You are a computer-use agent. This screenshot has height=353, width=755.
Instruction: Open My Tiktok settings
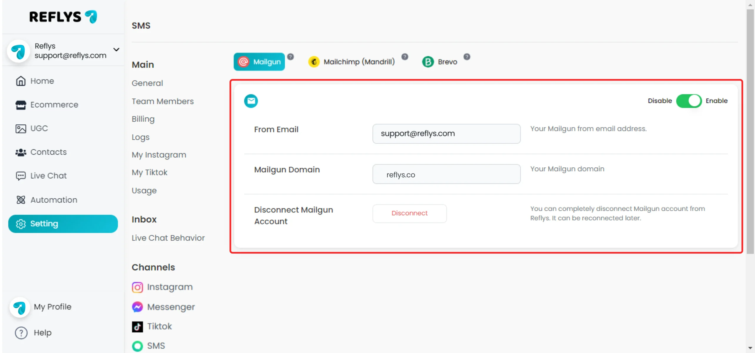click(x=150, y=172)
